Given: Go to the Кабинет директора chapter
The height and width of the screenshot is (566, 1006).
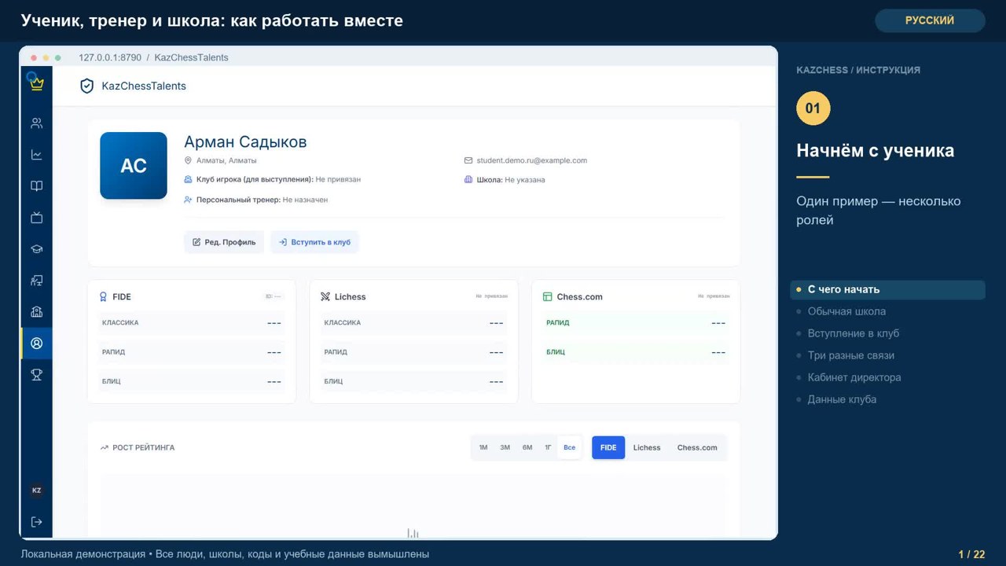Looking at the screenshot, I should (854, 377).
